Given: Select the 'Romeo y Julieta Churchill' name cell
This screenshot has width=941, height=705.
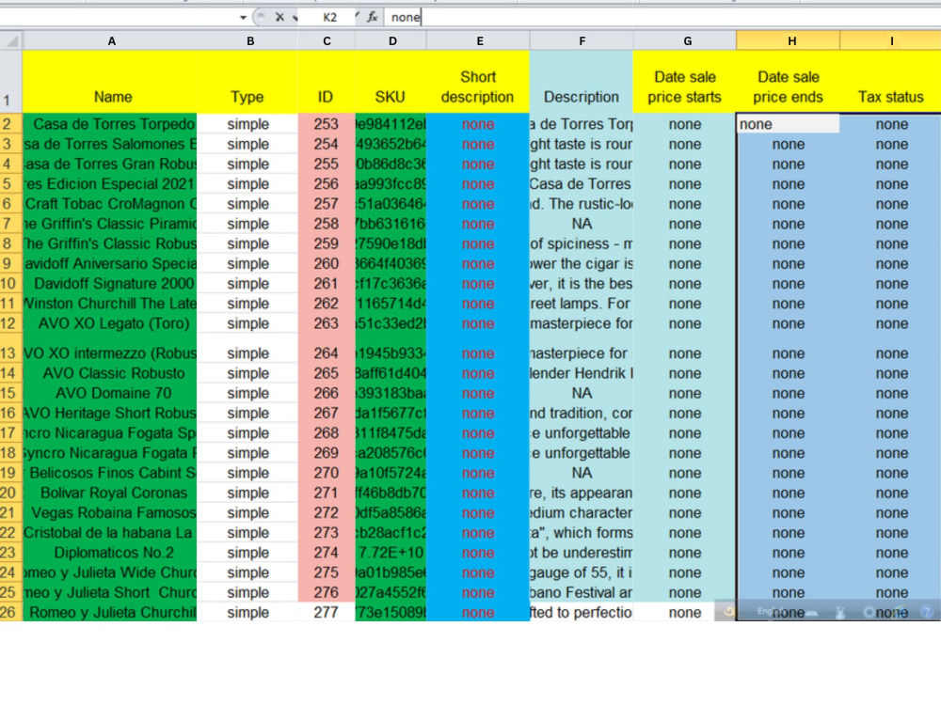Looking at the screenshot, I should (110, 612).
